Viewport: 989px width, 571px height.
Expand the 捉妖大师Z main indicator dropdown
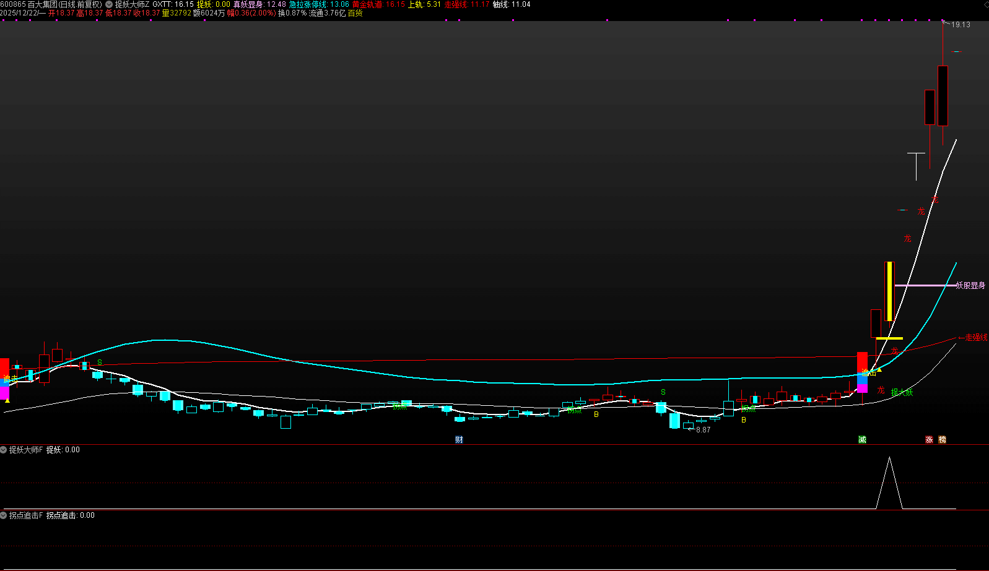click(x=109, y=4)
